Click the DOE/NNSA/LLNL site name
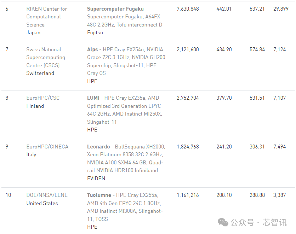The image size is (296, 234). click(47, 195)
